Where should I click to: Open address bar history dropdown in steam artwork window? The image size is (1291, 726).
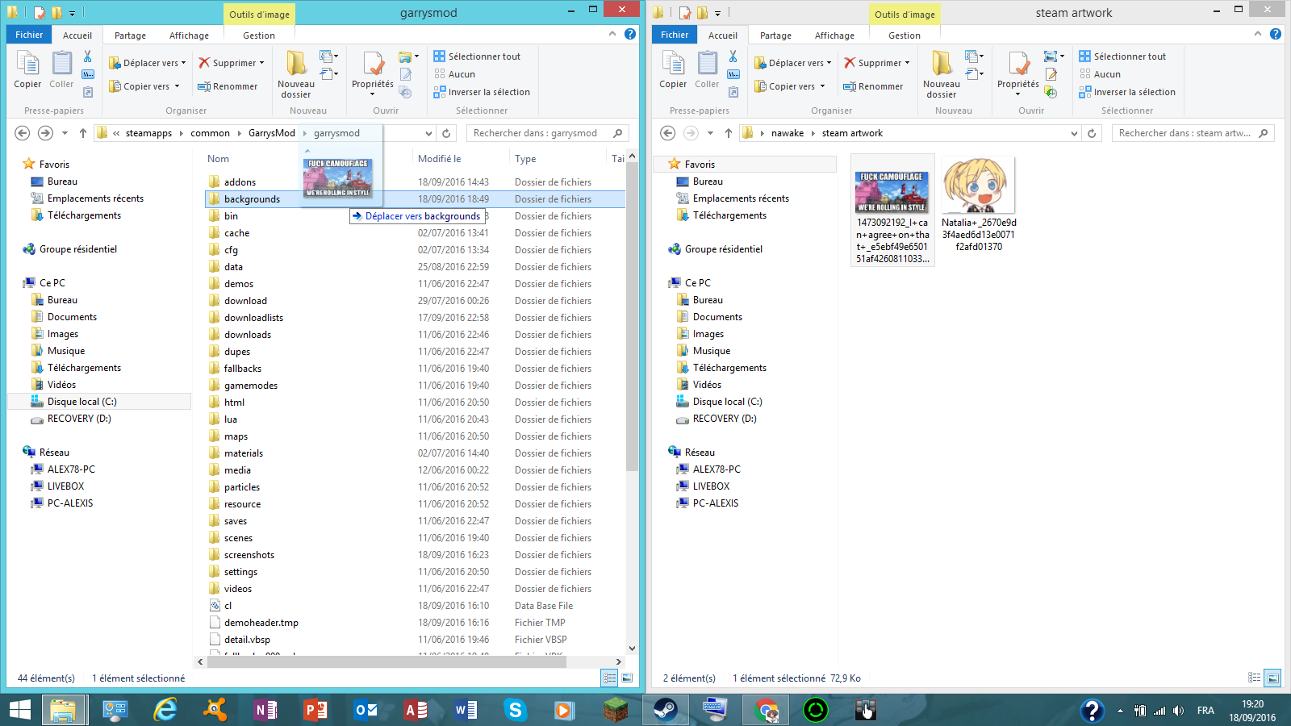[x=1074, y=133]
